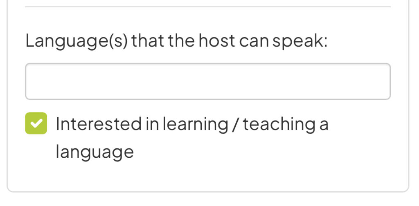Click the "Interested in learning / teaching a" text
The image size is (419, 206).
tap(192, 124)
